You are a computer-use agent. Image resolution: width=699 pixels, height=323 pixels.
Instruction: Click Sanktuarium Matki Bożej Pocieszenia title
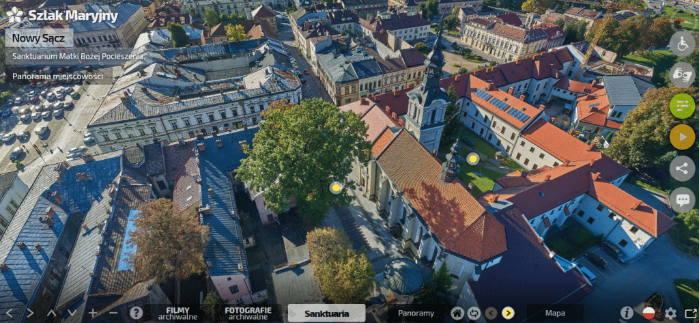(x=77, y=56)
